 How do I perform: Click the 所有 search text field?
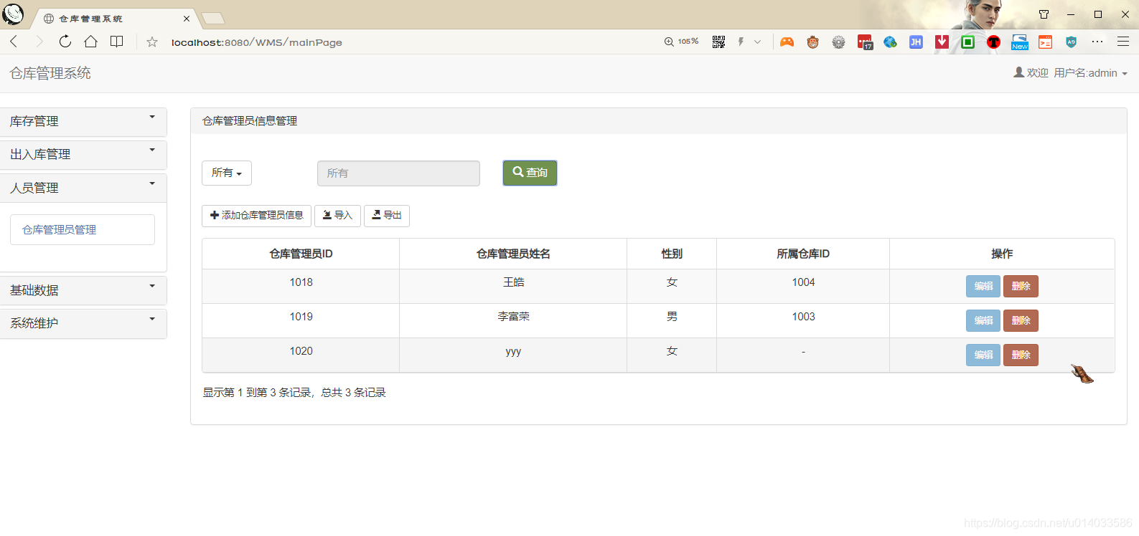[398, 173]
